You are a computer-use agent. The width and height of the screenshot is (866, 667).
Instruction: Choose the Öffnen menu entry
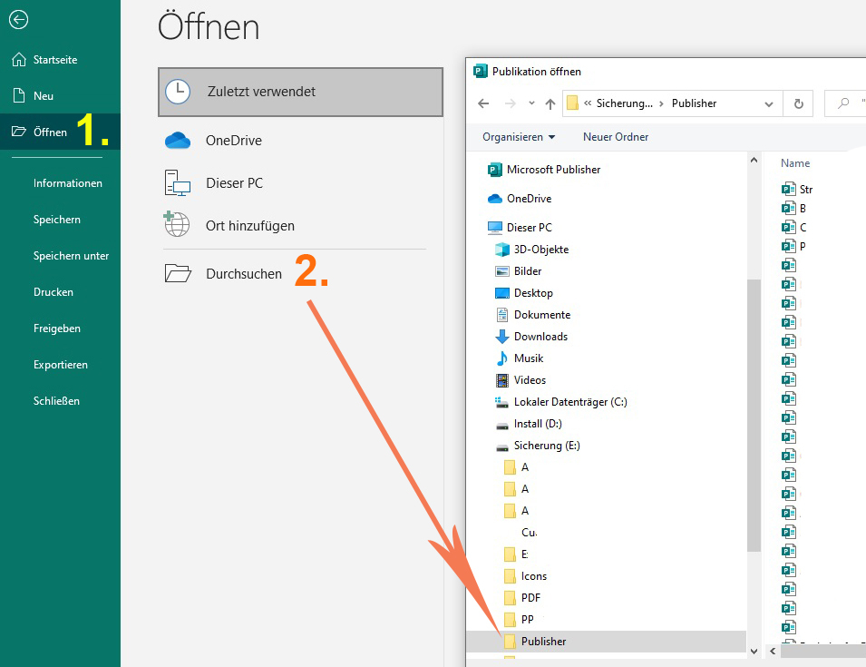coord(60,132)
